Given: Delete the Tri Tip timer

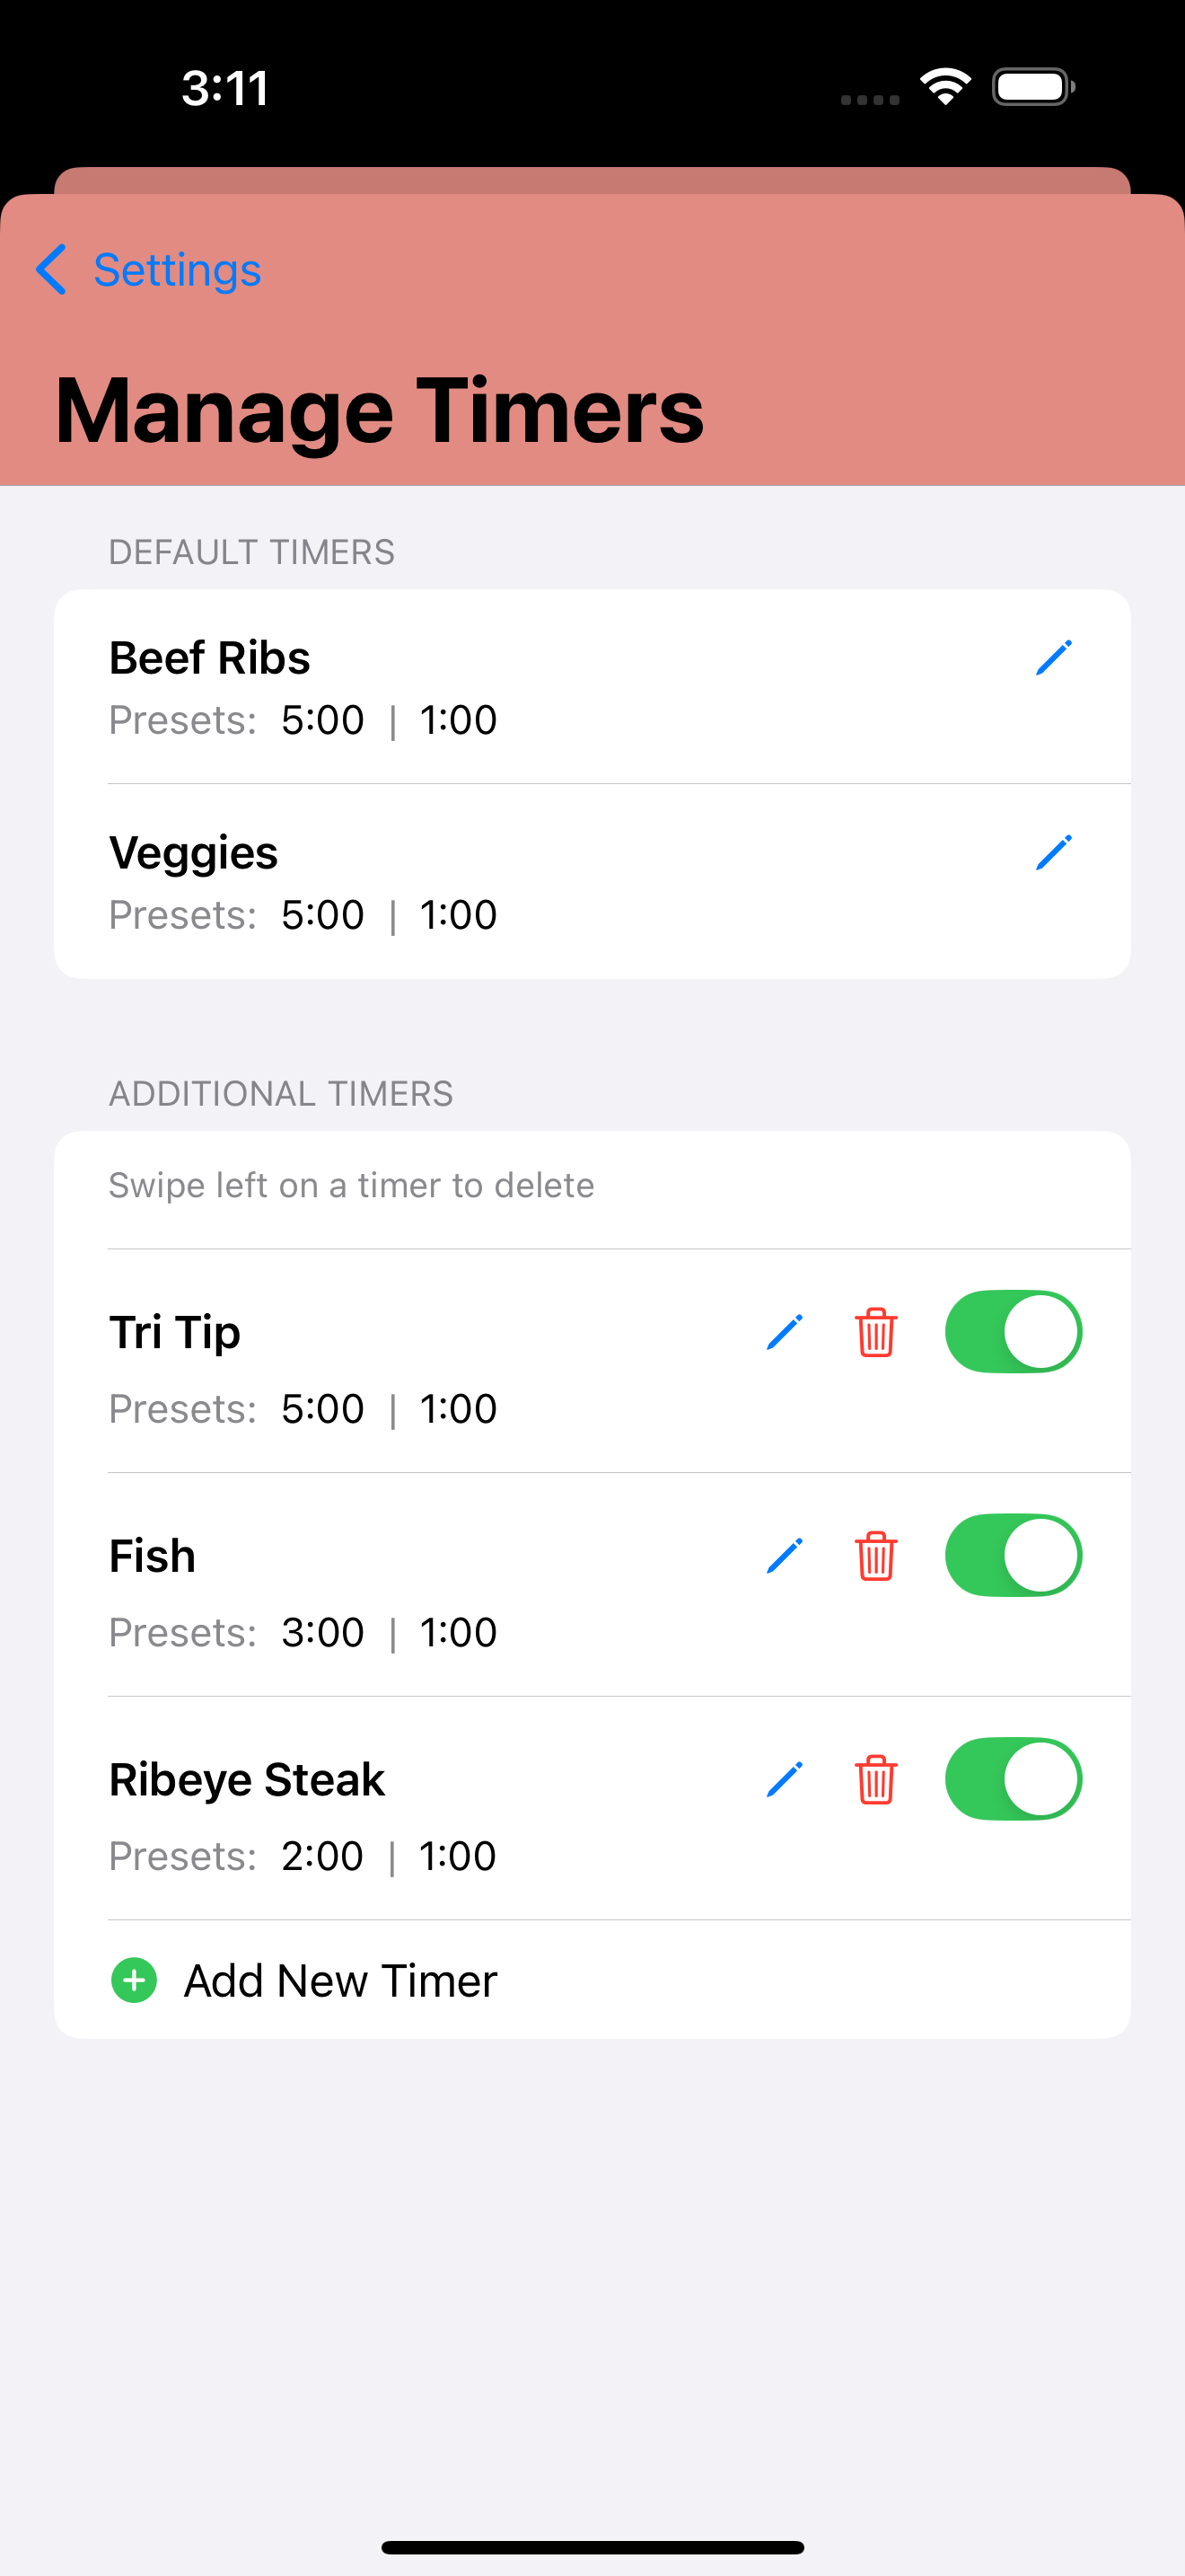Looking at the screenshot, I should click(875, 1332).
